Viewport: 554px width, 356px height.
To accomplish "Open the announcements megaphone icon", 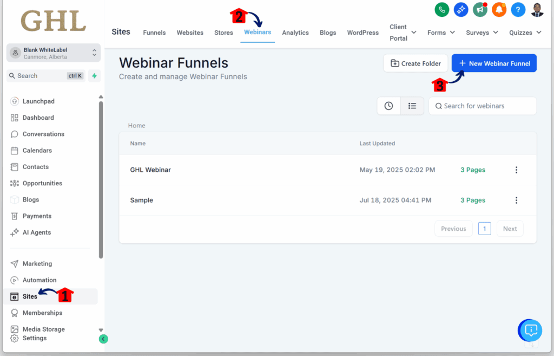I will tap(479, 10).
